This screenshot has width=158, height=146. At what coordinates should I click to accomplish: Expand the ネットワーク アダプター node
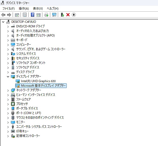(8, 90)
